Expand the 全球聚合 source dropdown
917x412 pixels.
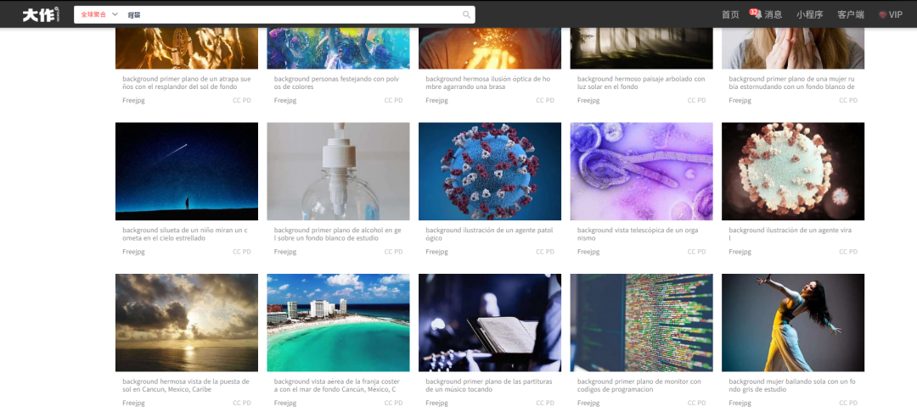point(99,14)
